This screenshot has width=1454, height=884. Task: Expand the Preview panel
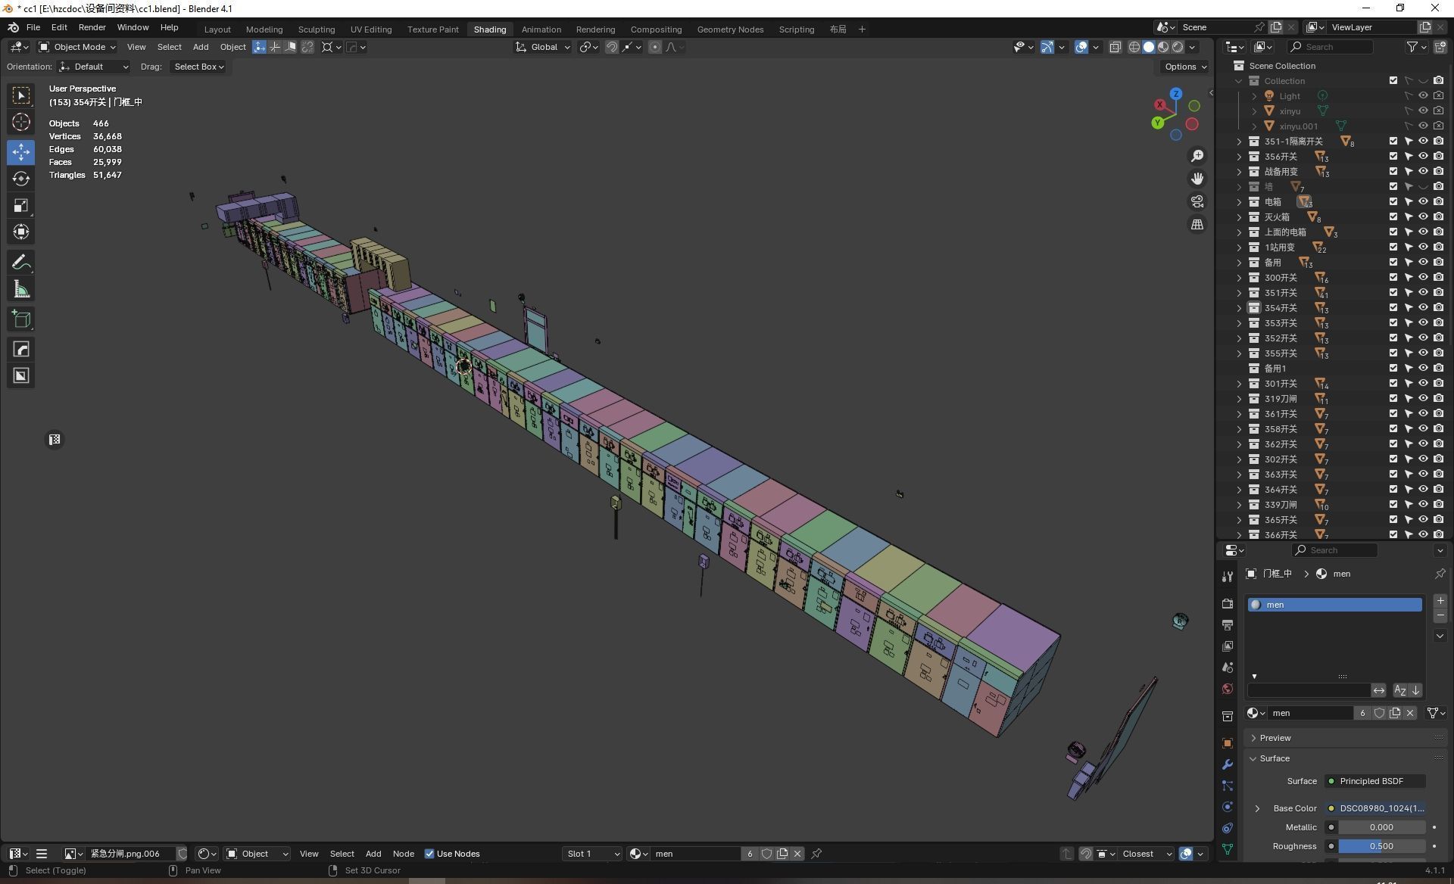[x=1275, y=738]
